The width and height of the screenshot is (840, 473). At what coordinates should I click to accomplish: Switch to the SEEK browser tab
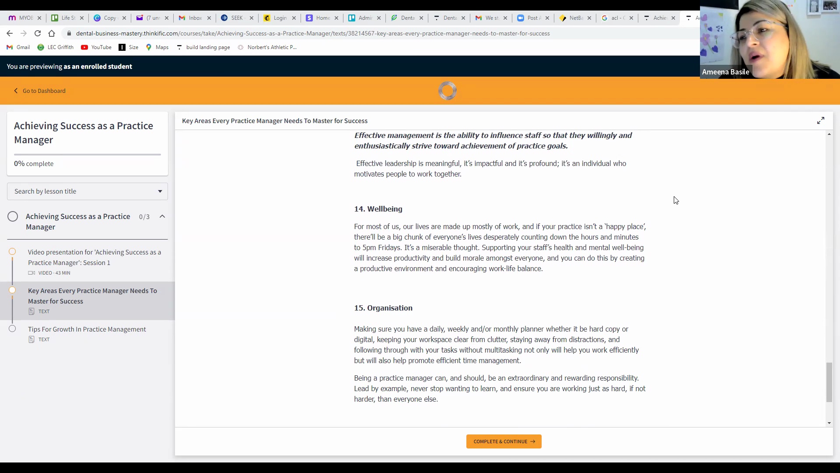click(x=237, y=18)
